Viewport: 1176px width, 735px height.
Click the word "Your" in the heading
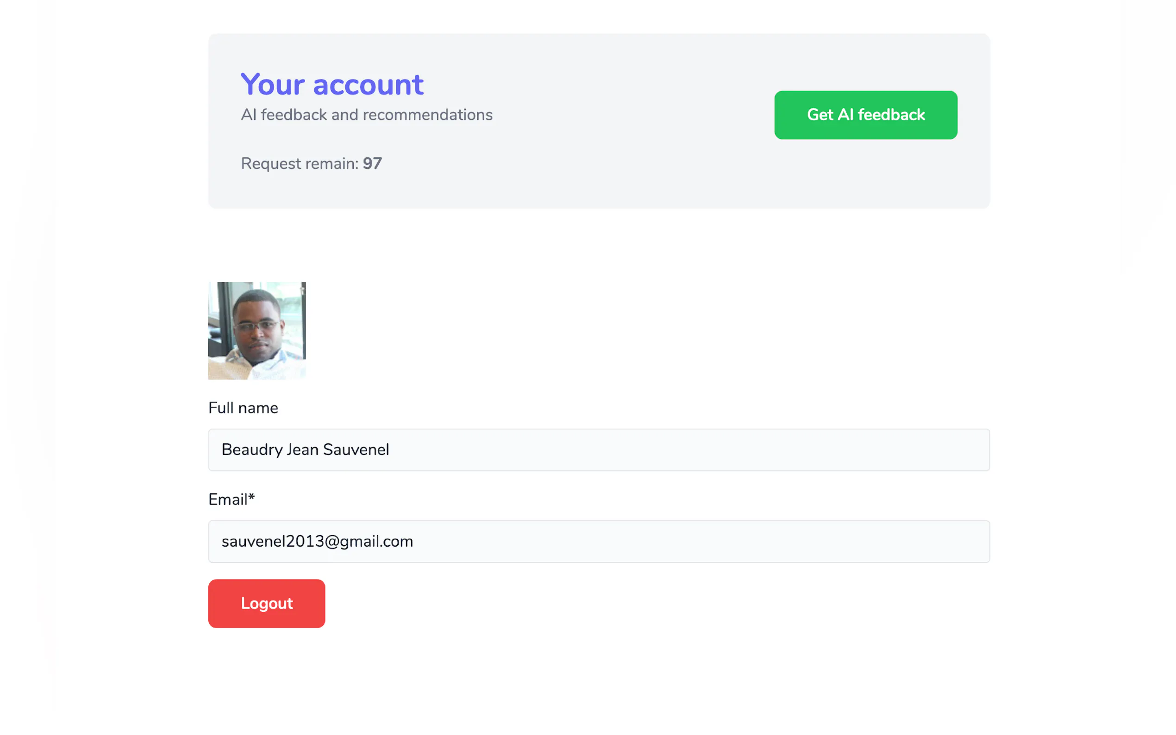pos(272,85)
